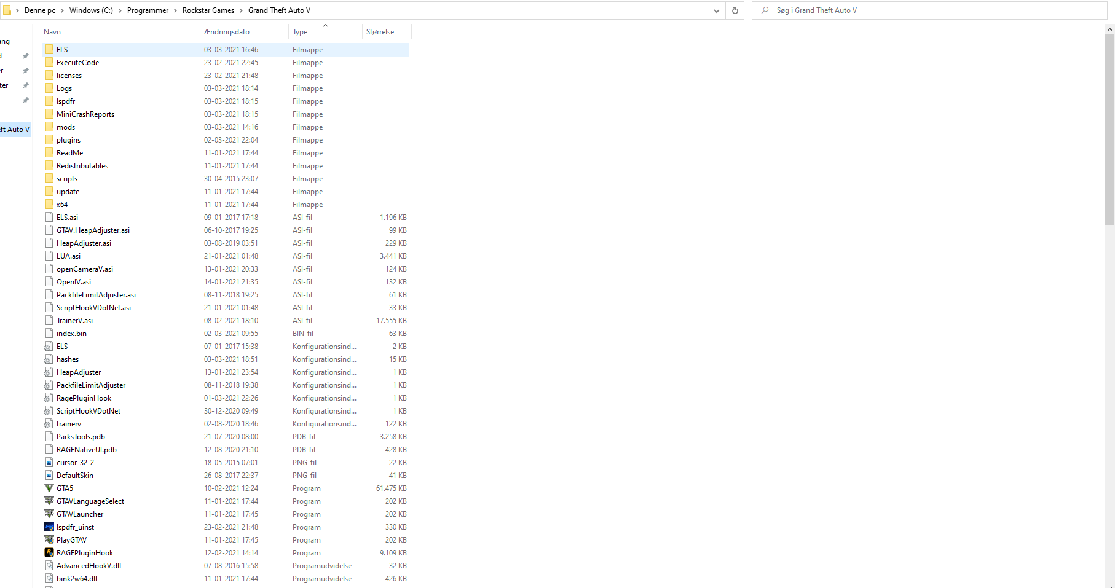
Task: Navigate to Programmer in breadcrumb
Action: click(148, 10)
